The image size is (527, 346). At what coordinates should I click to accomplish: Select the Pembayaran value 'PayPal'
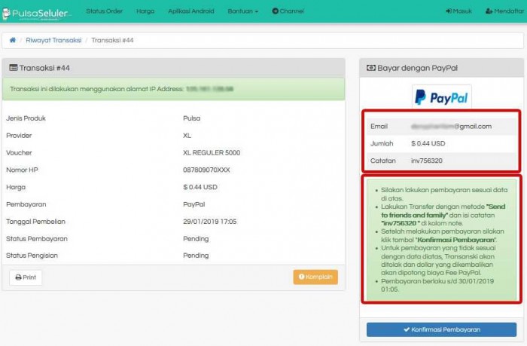coord(194,204)
